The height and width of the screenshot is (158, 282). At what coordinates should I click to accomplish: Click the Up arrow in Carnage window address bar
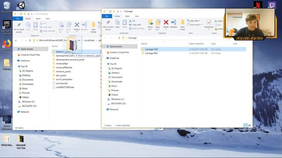pyautogui.click(x=119, y=38)
